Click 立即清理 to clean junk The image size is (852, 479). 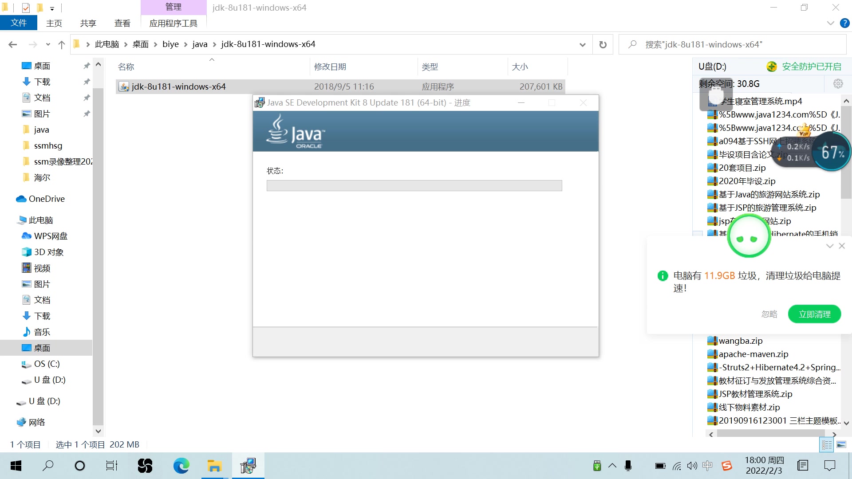(814, 314)
